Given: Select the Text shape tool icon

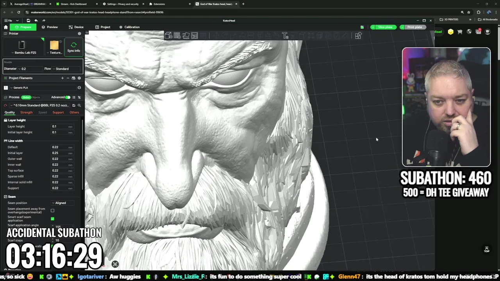Looking at the screenshot, I should tap(285, 36).
